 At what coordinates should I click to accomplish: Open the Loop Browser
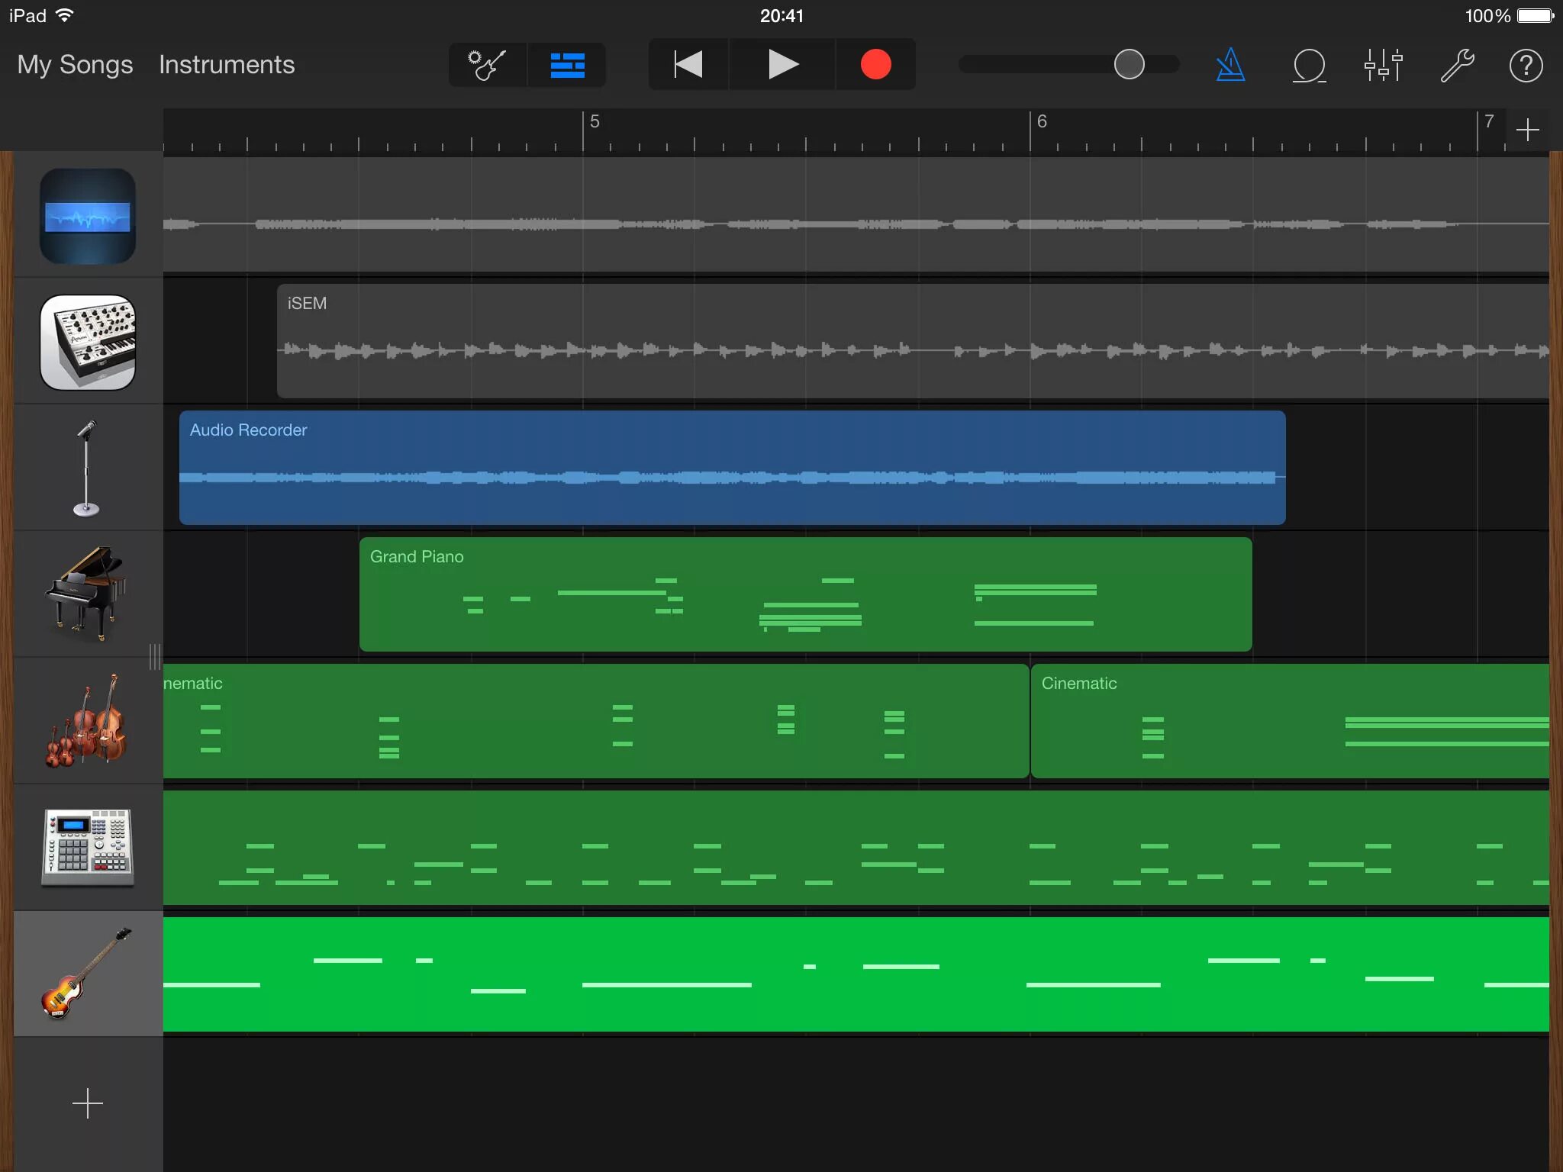pos(1309,65)
